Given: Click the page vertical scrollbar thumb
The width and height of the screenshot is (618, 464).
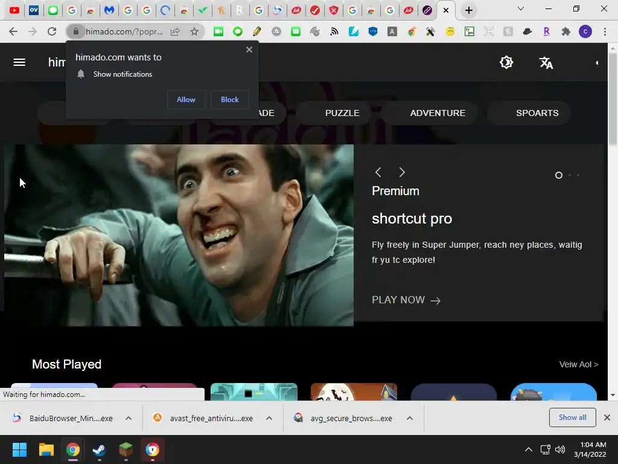Looking at the screenshot, I should click(x=613, y=98).
